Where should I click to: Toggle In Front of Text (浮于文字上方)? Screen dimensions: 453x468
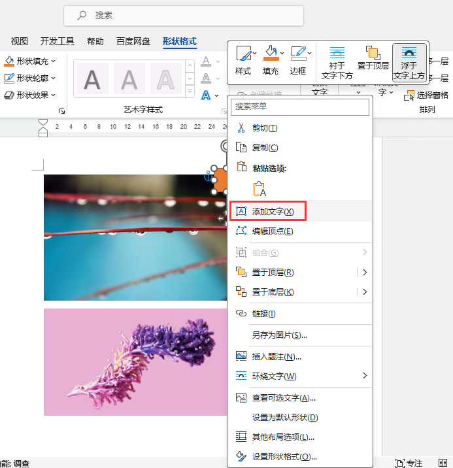409,62
